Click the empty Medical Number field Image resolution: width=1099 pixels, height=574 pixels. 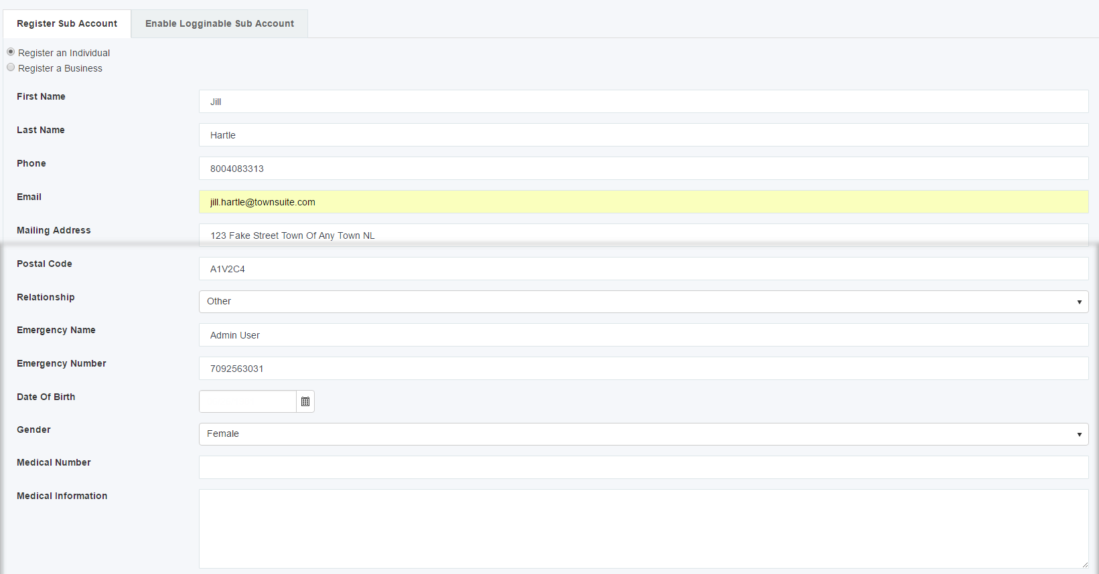pos(644,468)
